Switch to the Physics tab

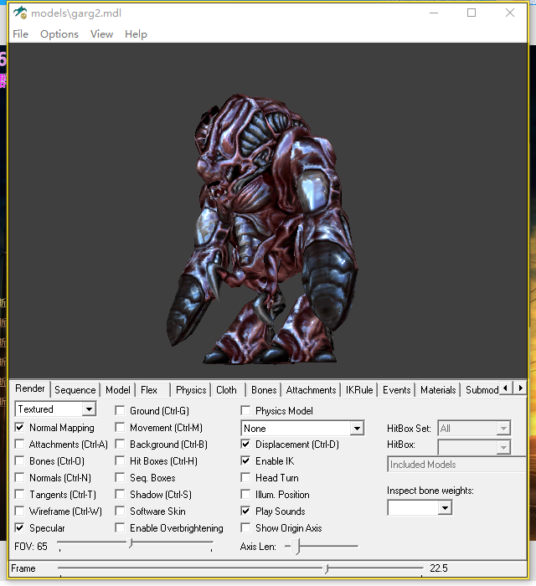click(191, 390)
